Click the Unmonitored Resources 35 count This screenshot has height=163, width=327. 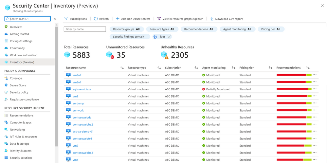(121, 55)
